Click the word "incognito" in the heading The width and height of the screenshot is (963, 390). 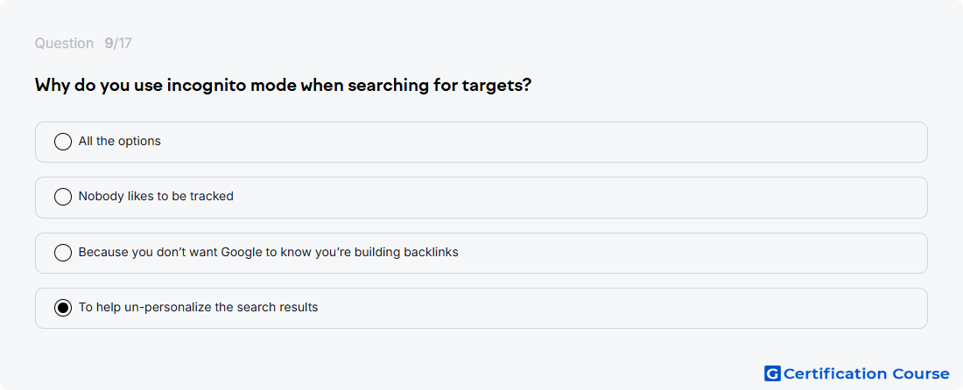206,85
